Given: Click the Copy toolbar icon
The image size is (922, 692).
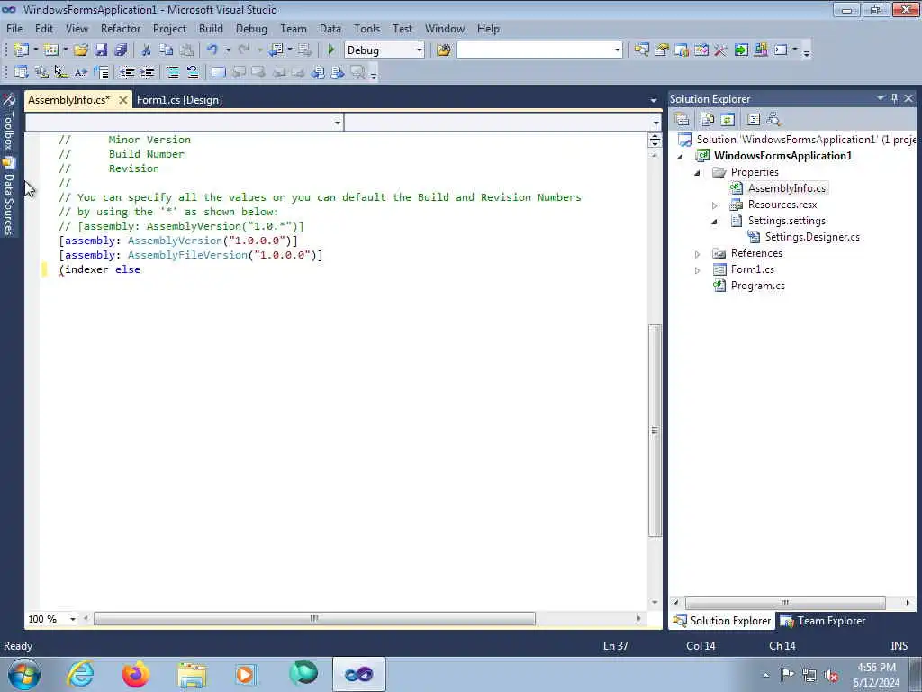Looking at the screenshot, I should tap(167, 50).
